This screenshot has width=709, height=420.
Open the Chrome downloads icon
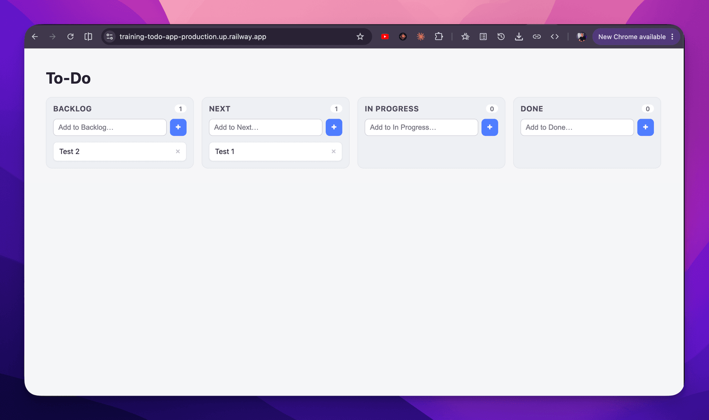point(519,37)
